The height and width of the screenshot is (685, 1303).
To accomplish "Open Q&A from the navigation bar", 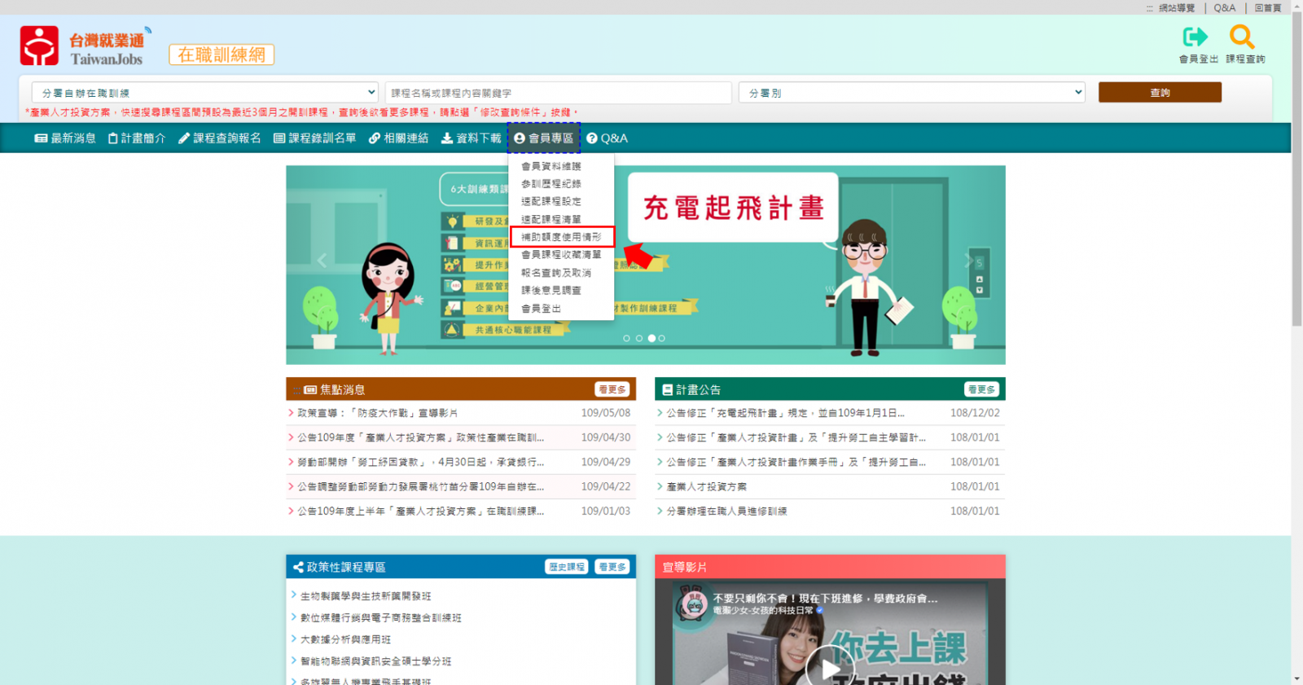I will (x=607, y=138).
